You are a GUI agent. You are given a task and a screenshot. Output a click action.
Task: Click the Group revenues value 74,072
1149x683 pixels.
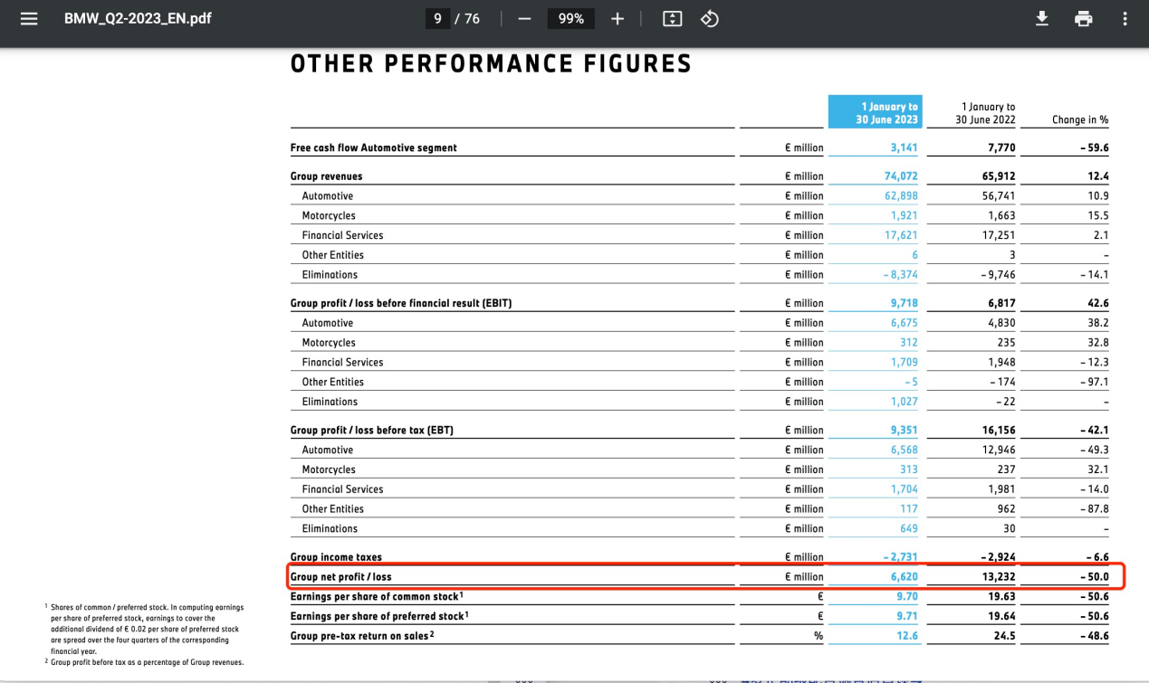900,176
